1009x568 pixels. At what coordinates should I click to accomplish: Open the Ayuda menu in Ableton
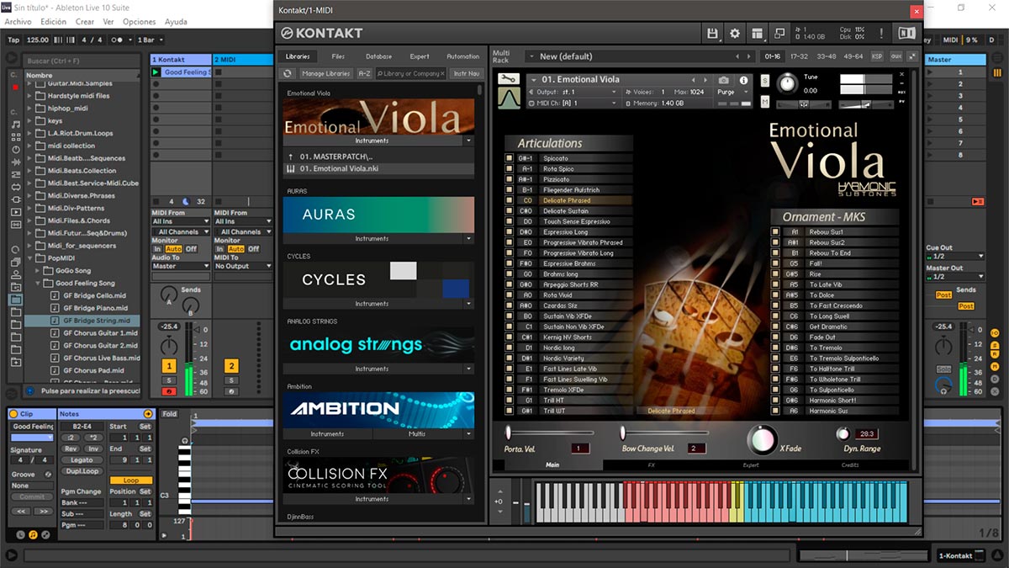click(176, 22)
